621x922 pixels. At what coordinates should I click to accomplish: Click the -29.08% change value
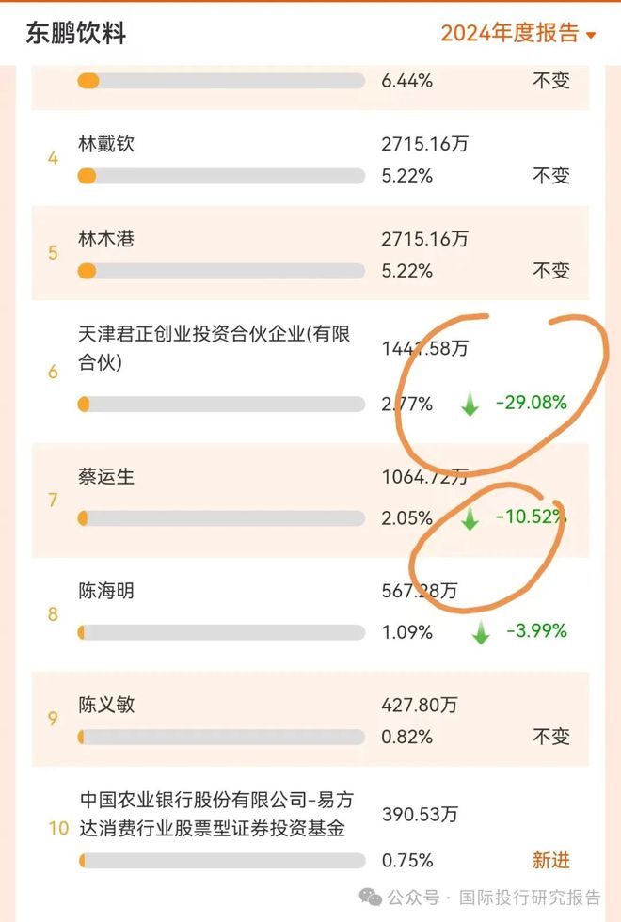[532, 404]
